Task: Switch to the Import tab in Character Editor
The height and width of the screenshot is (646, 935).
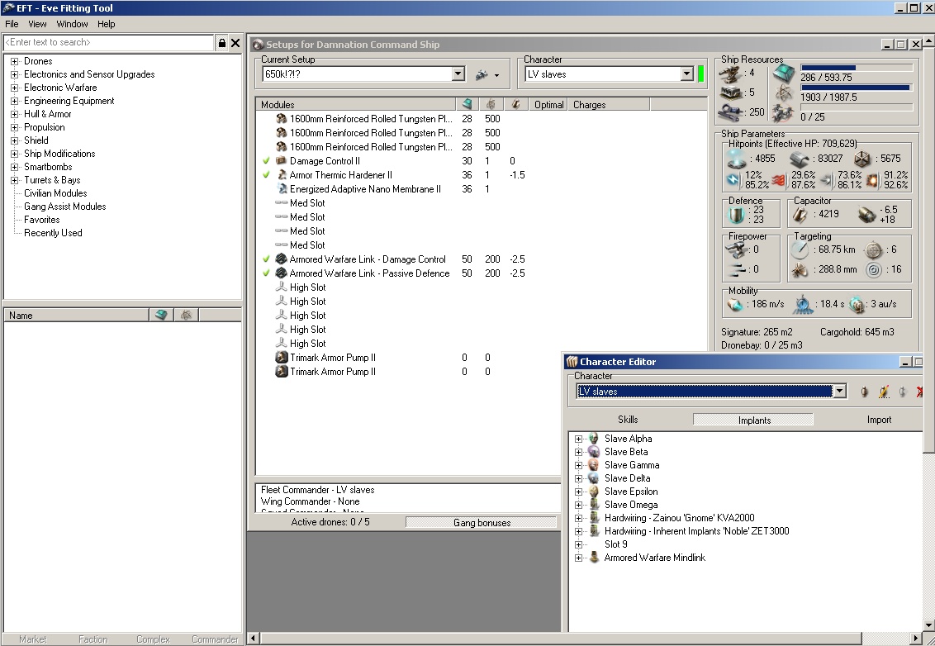Action: 879,420
